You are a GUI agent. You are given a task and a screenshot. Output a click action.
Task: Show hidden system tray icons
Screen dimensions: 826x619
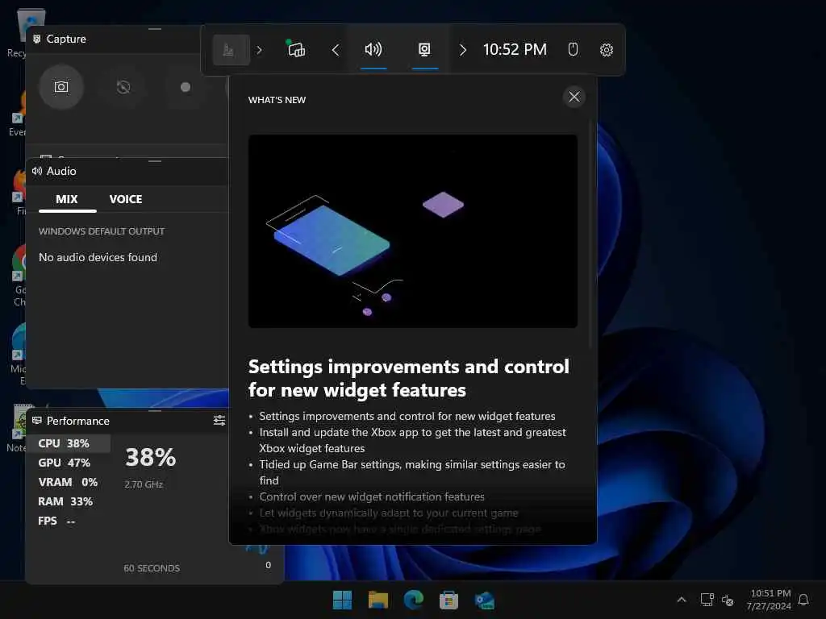click(681, 600)
